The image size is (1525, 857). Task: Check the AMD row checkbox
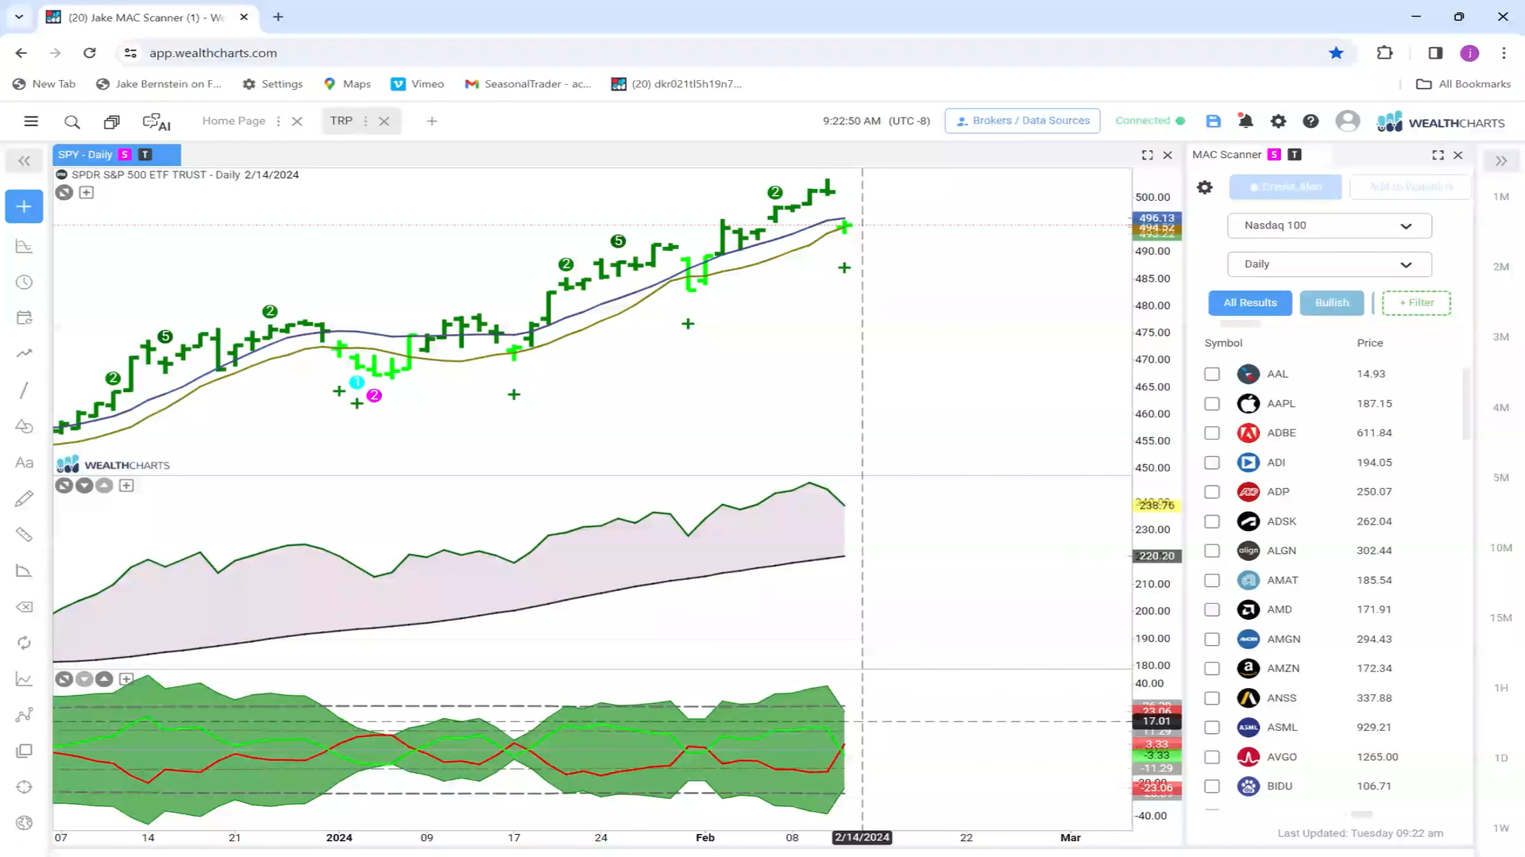tap(1211, 609)
